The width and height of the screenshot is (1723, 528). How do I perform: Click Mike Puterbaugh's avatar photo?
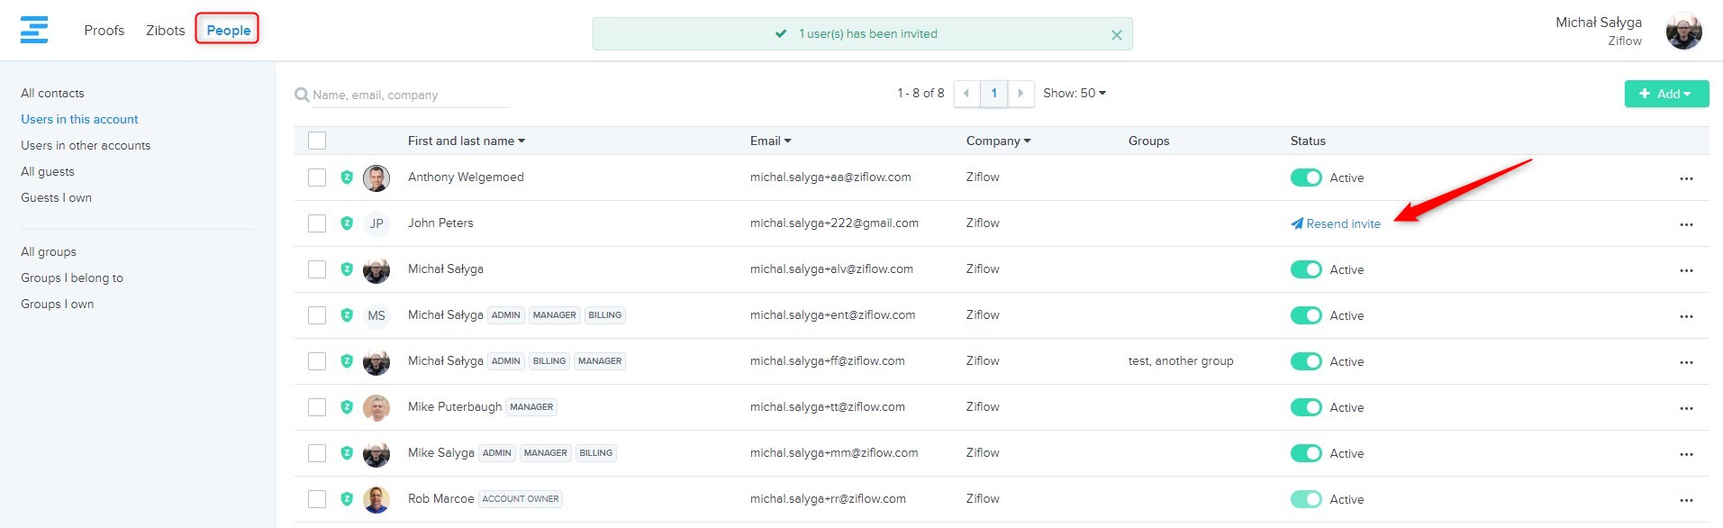coord(376,407)
